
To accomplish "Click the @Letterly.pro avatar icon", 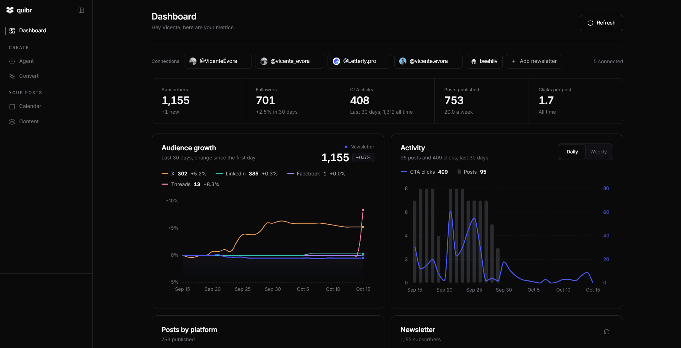I will tap(336, 61).
